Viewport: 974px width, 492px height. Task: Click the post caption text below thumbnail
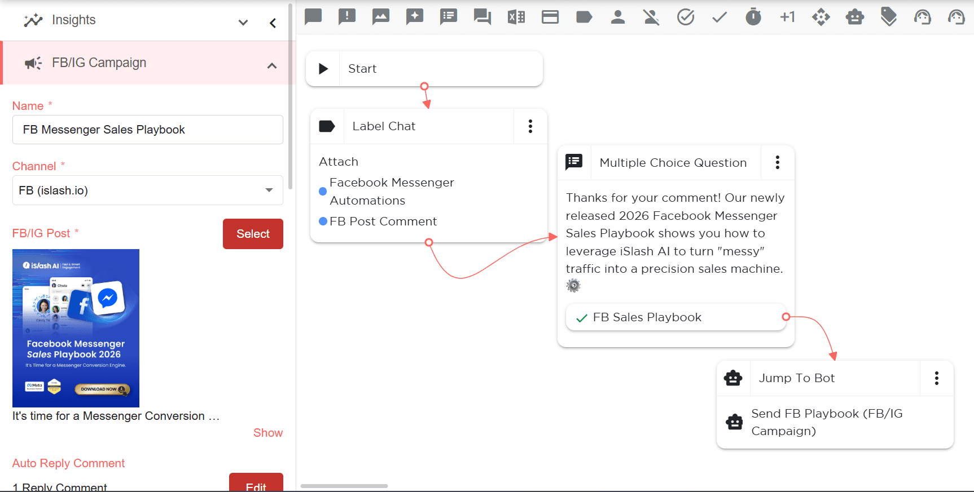point(116,416)
